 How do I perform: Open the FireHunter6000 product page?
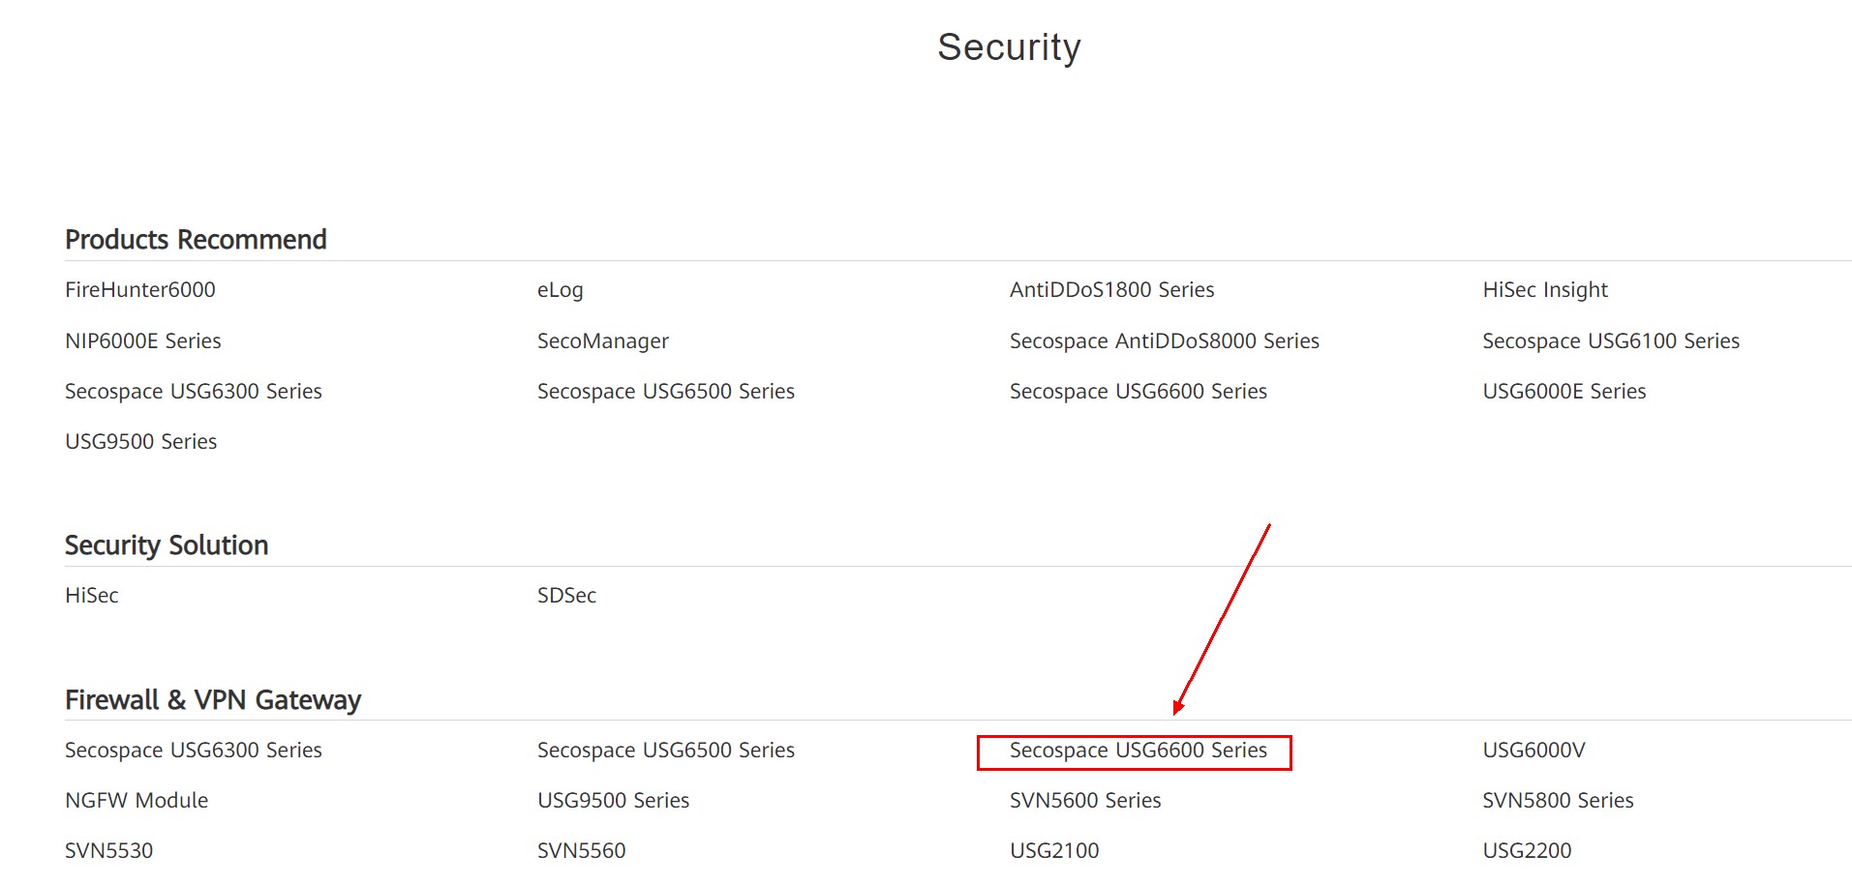pyautogui.click(x=139, y=289)
